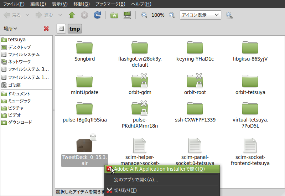This screenshot has height=196, width=285.
Task: Open the 進む history dropdown arrow
Action: (x=60, y=15)
